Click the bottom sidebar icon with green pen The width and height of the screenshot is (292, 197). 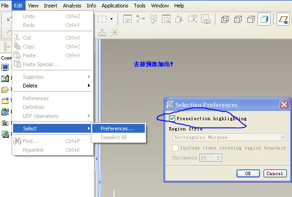coord(5,134)
